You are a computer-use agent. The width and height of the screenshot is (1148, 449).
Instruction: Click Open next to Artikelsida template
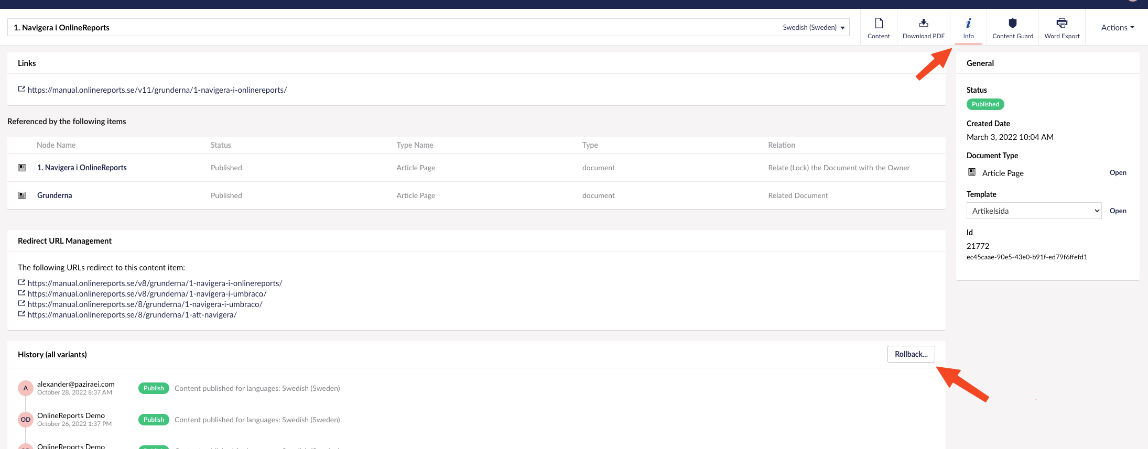pyautogui.click(x=1118, y=211)
